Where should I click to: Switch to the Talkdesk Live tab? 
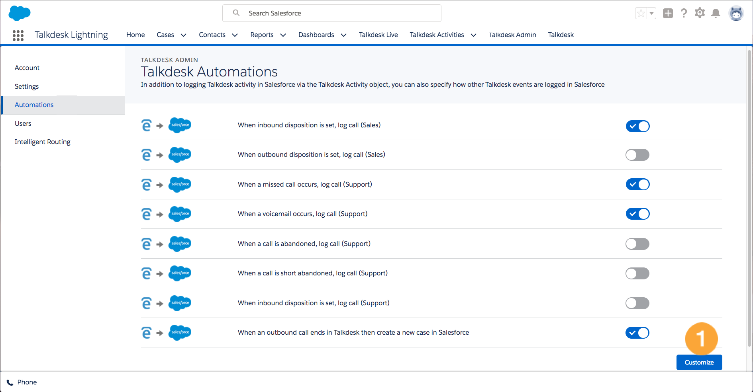pyautogui.click(x=378, y=35)
